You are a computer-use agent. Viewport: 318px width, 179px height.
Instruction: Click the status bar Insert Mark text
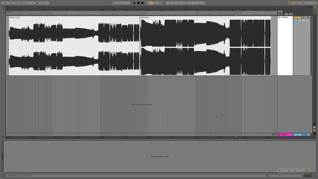[x=19, y=176]
